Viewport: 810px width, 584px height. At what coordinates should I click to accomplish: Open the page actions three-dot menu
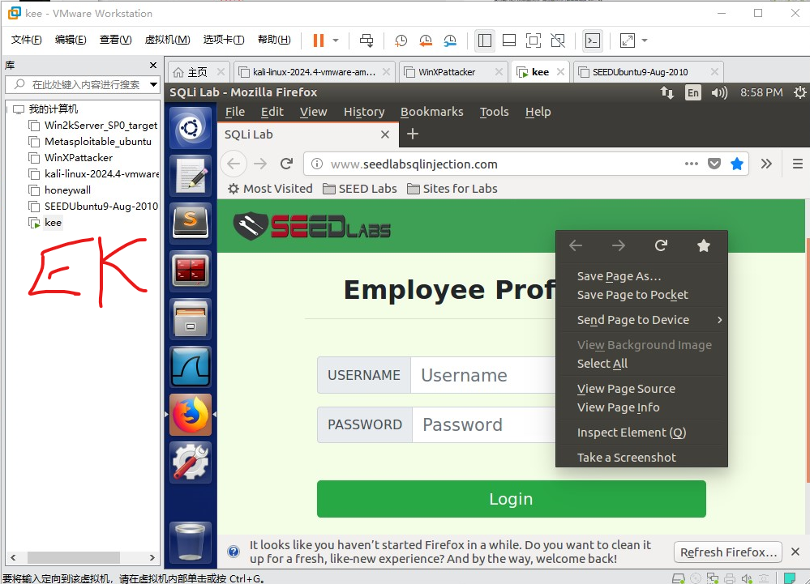pos(691,164)
